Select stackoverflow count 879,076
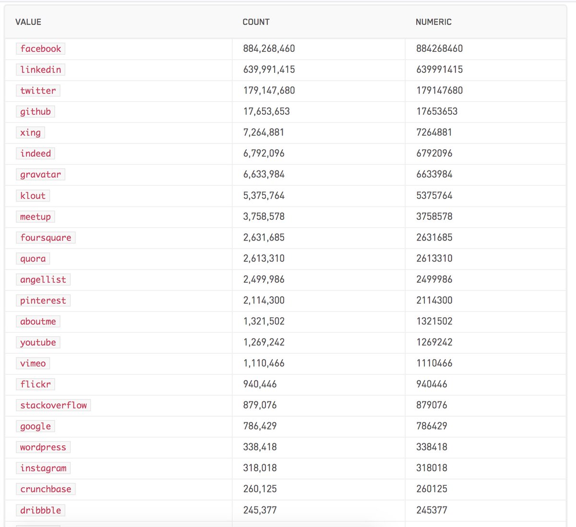576x527 pixels. click(260, 406)
